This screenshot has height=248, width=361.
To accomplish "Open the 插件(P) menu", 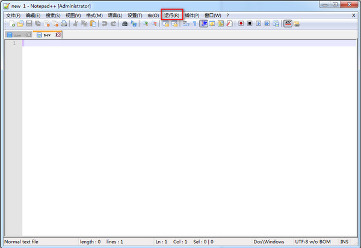I will (192, 16).
